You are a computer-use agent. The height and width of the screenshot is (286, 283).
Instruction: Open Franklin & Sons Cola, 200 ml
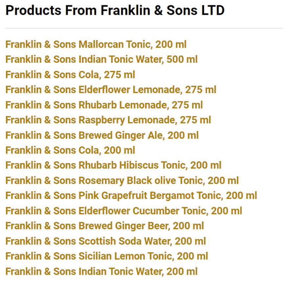coord(70,150)
